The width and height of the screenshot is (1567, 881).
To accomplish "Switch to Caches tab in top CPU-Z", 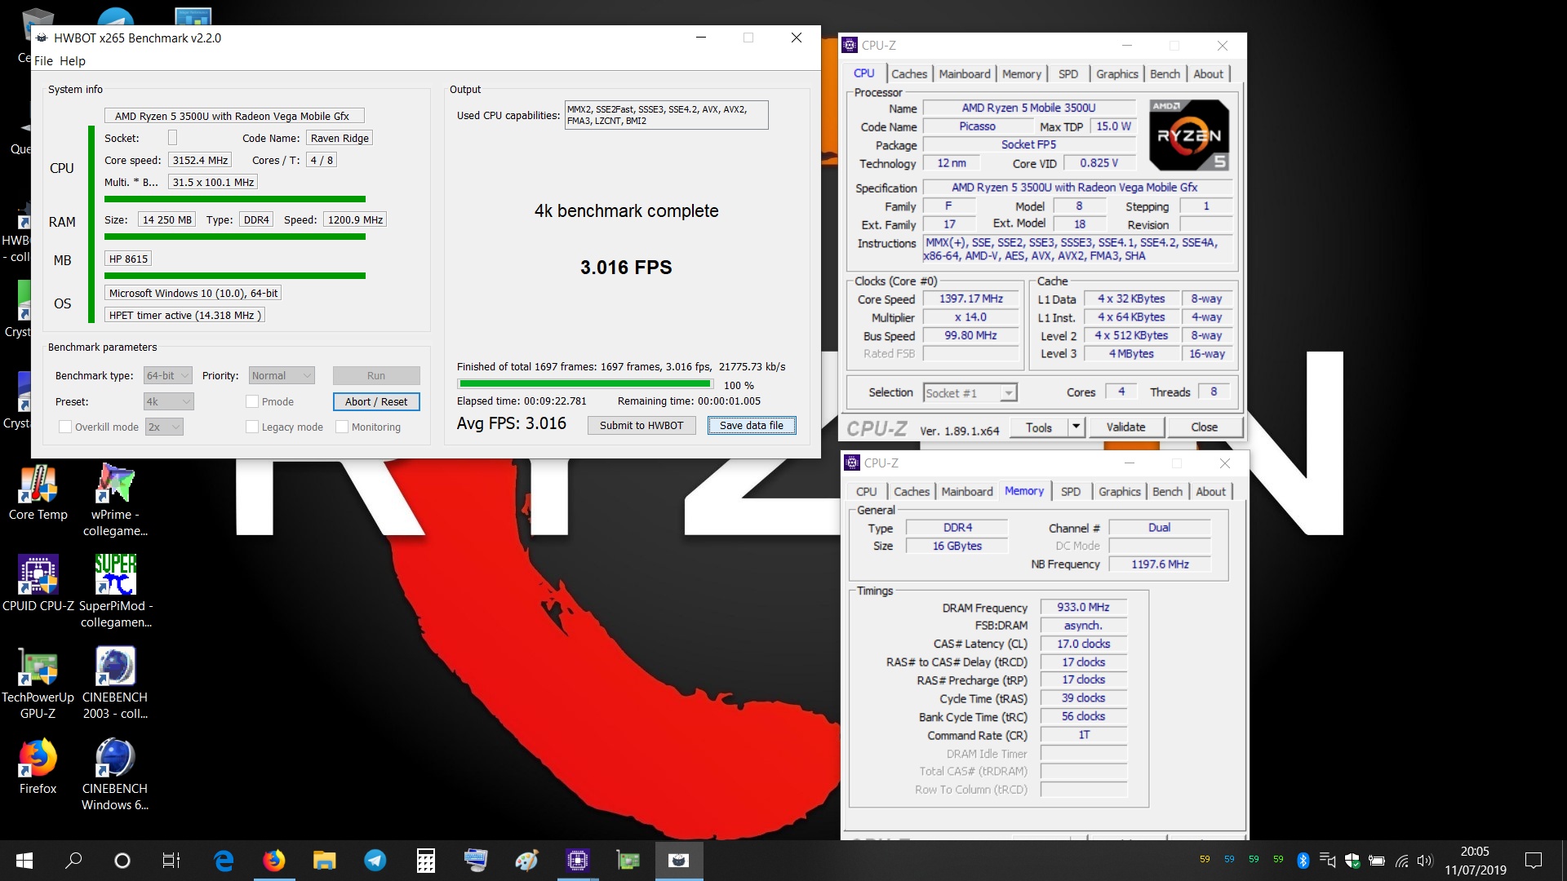I will point(909,73).
